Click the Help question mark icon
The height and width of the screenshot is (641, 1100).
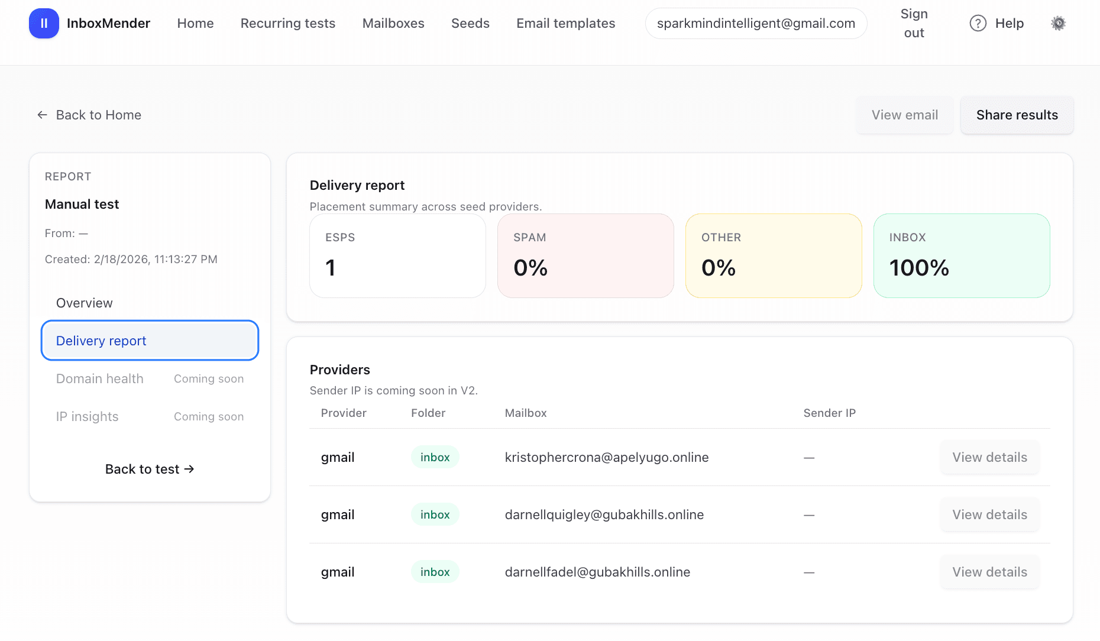[978, 23]
